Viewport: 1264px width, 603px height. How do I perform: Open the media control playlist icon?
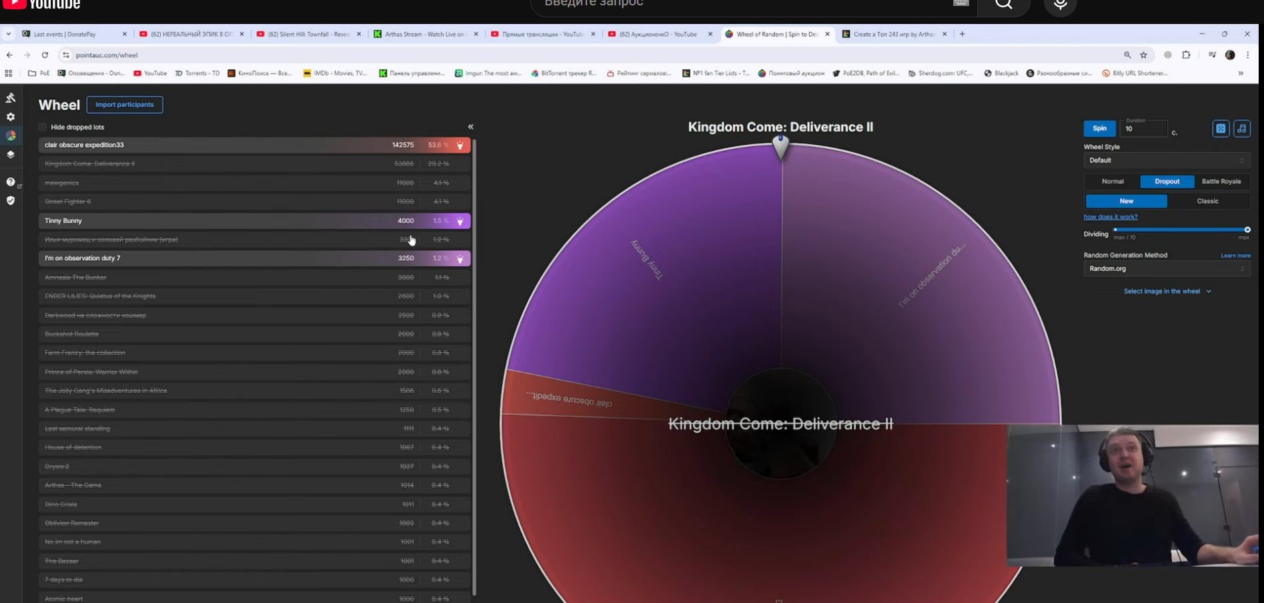[x=1212, y=55]
